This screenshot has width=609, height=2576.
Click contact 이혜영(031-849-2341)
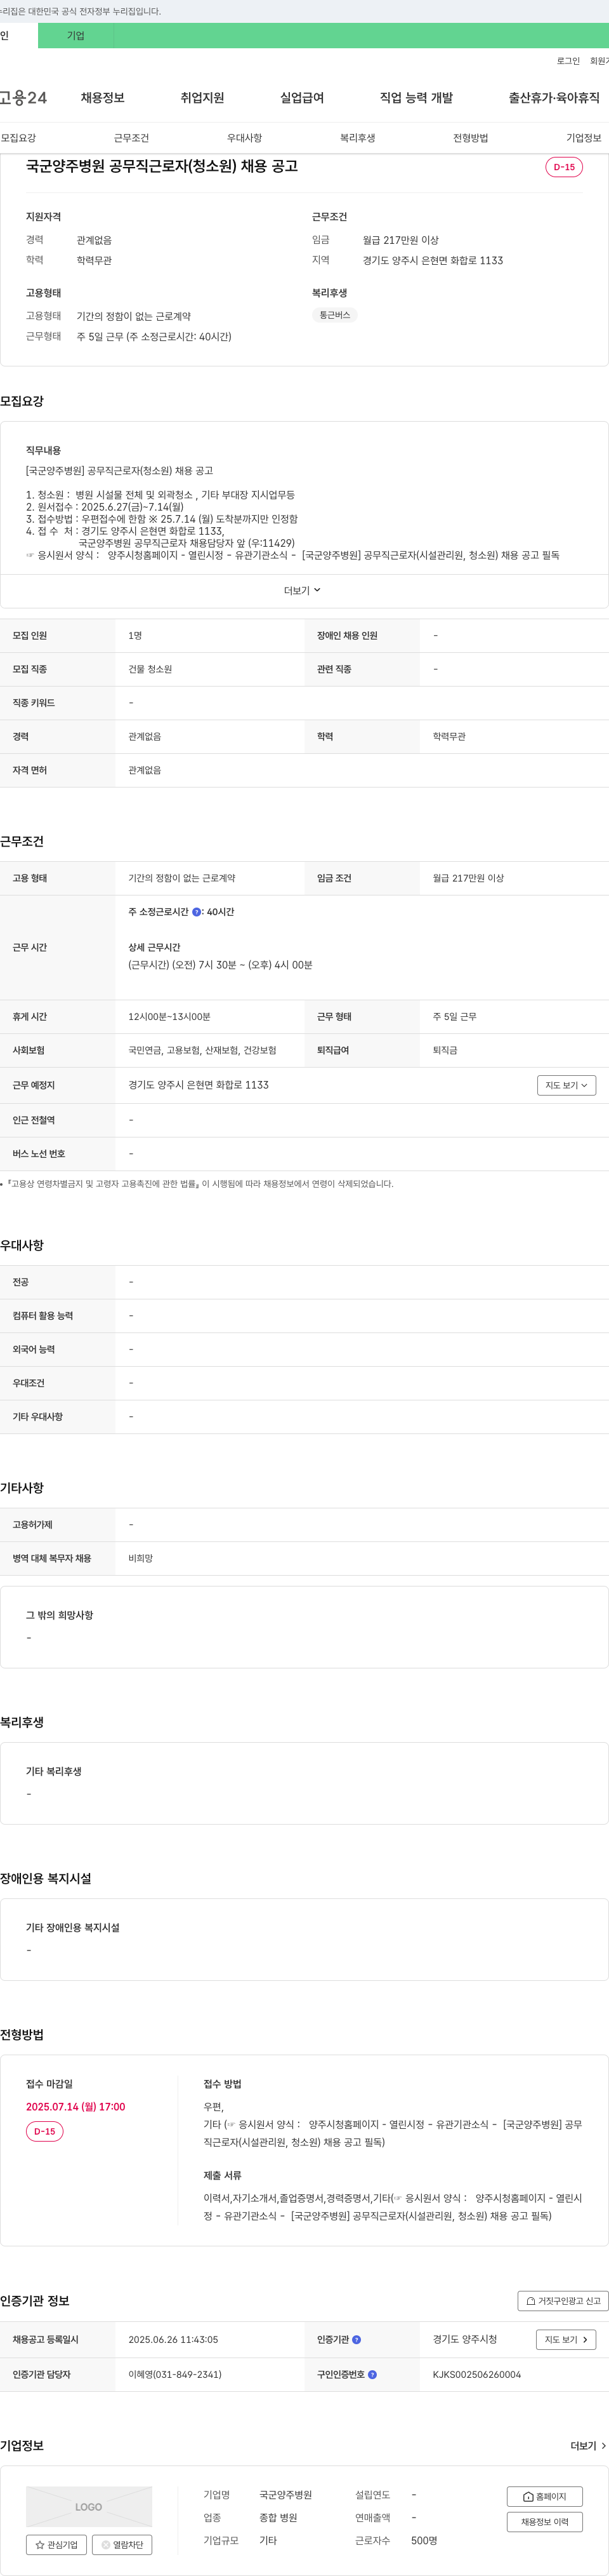(174, 2374)
